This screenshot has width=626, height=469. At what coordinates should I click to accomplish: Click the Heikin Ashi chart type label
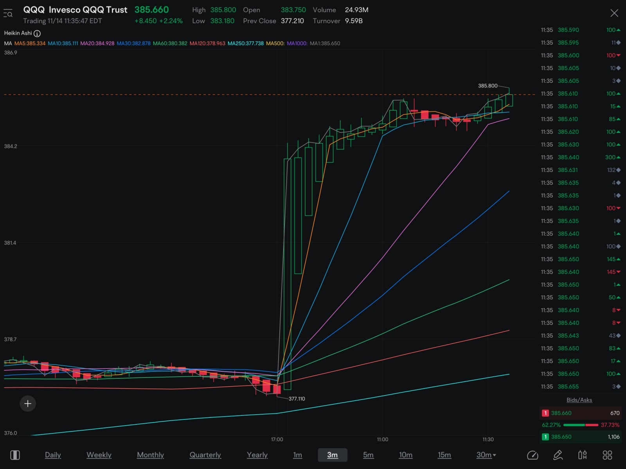click(x=18, y=33)
